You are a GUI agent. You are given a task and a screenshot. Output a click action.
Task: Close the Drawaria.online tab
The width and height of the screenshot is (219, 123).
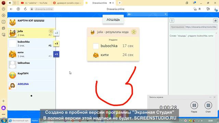coord(113,3)
